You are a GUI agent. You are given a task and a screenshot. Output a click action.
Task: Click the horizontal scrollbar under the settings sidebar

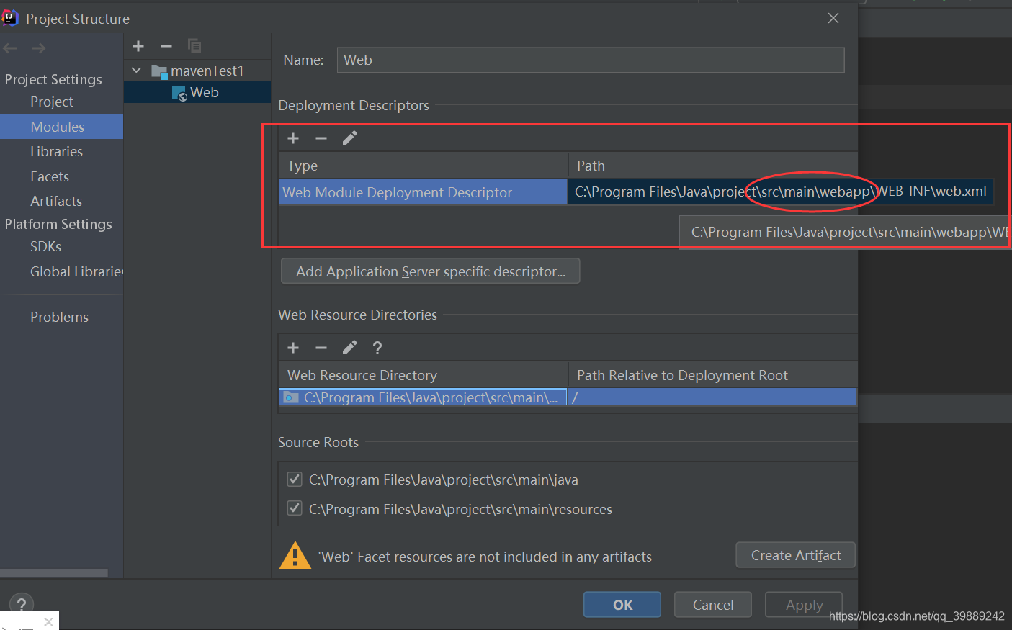click(54, 573)
